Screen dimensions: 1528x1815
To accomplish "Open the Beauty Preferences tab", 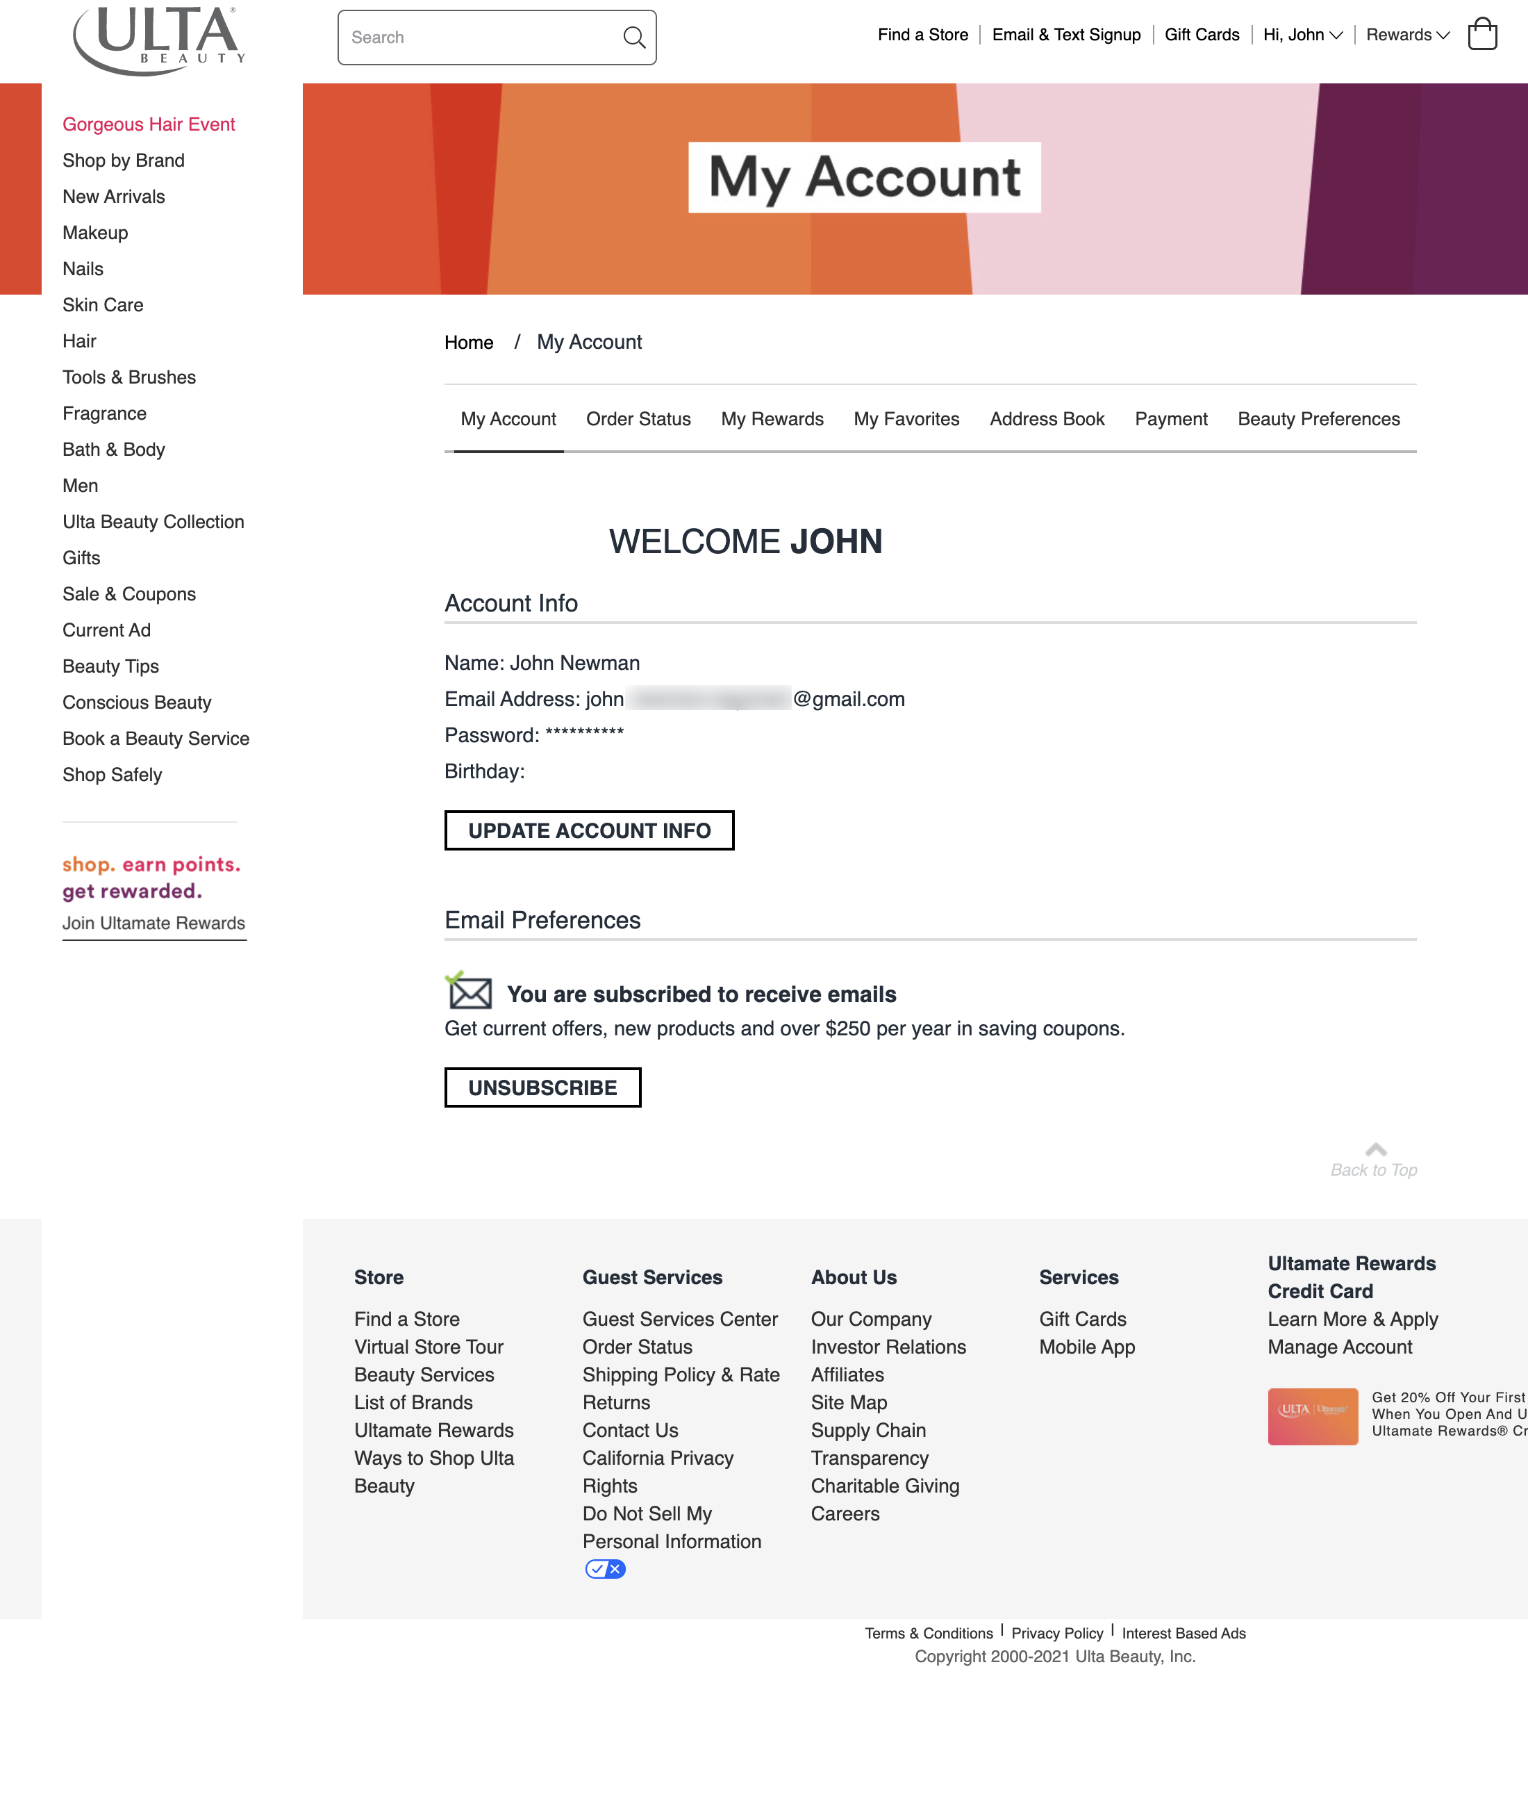I will point(1318,418).
